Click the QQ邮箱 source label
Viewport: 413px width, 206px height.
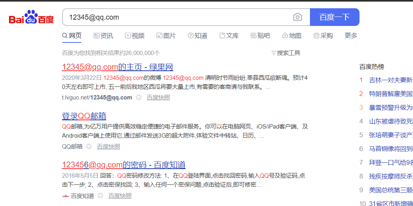click(x=72, y=146)
